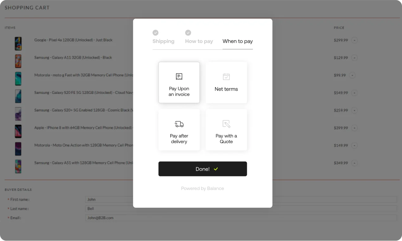Click the PRICE column header
Viewport: 402px width, 241px height.
coord(339,28)
